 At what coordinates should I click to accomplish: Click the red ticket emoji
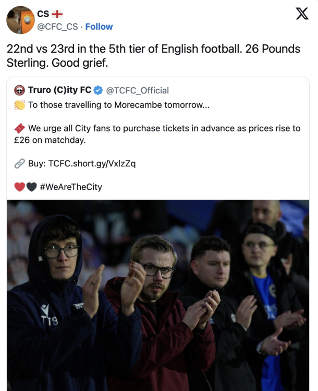point(19,128)
